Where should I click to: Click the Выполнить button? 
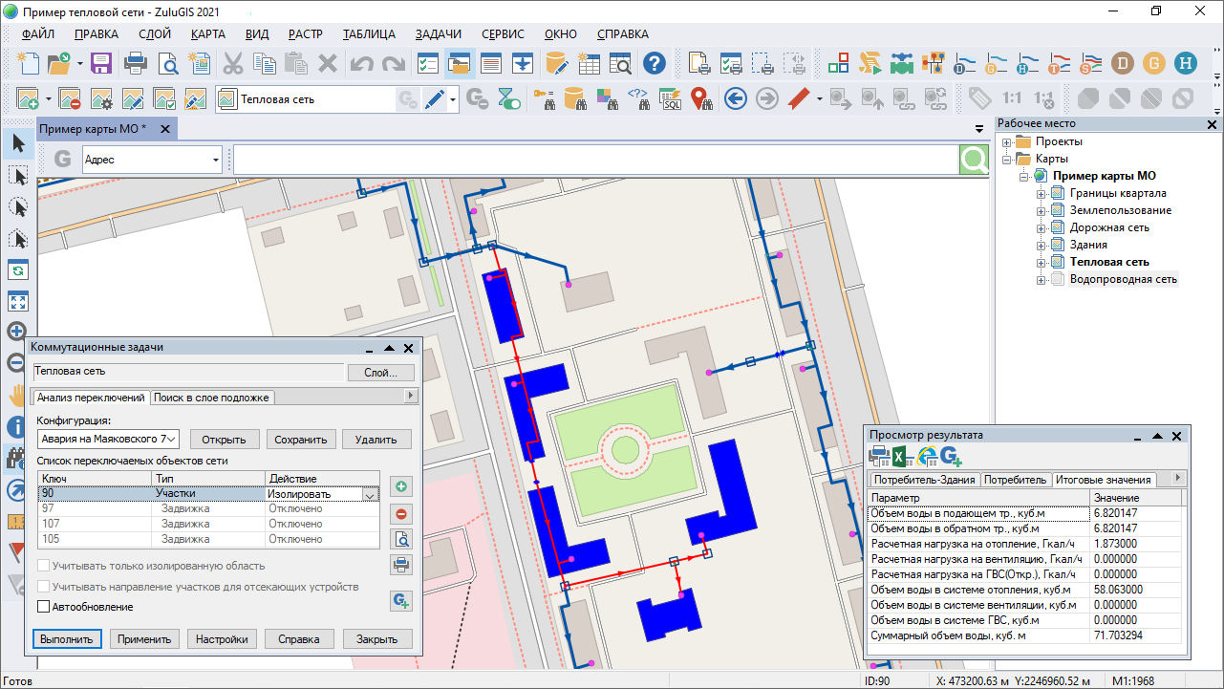point(67,639)
